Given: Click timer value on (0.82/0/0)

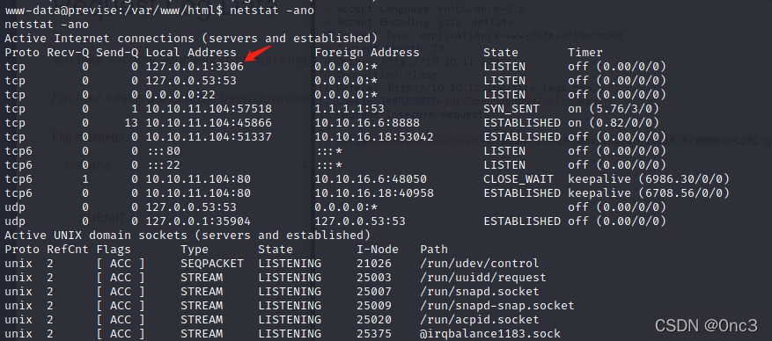Looking at the screenshot, I should [617, 122].
